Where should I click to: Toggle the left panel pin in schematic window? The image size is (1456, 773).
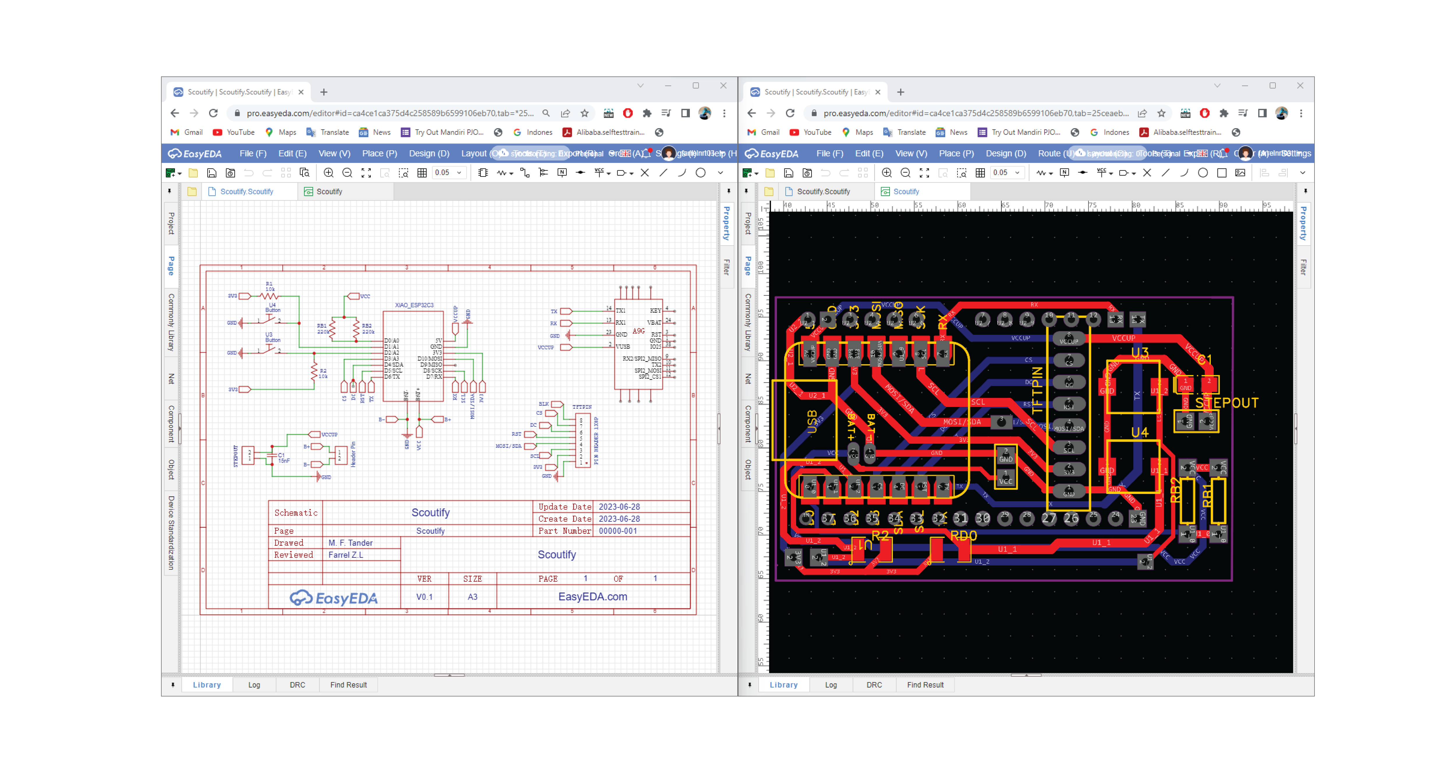pos(169,192)
